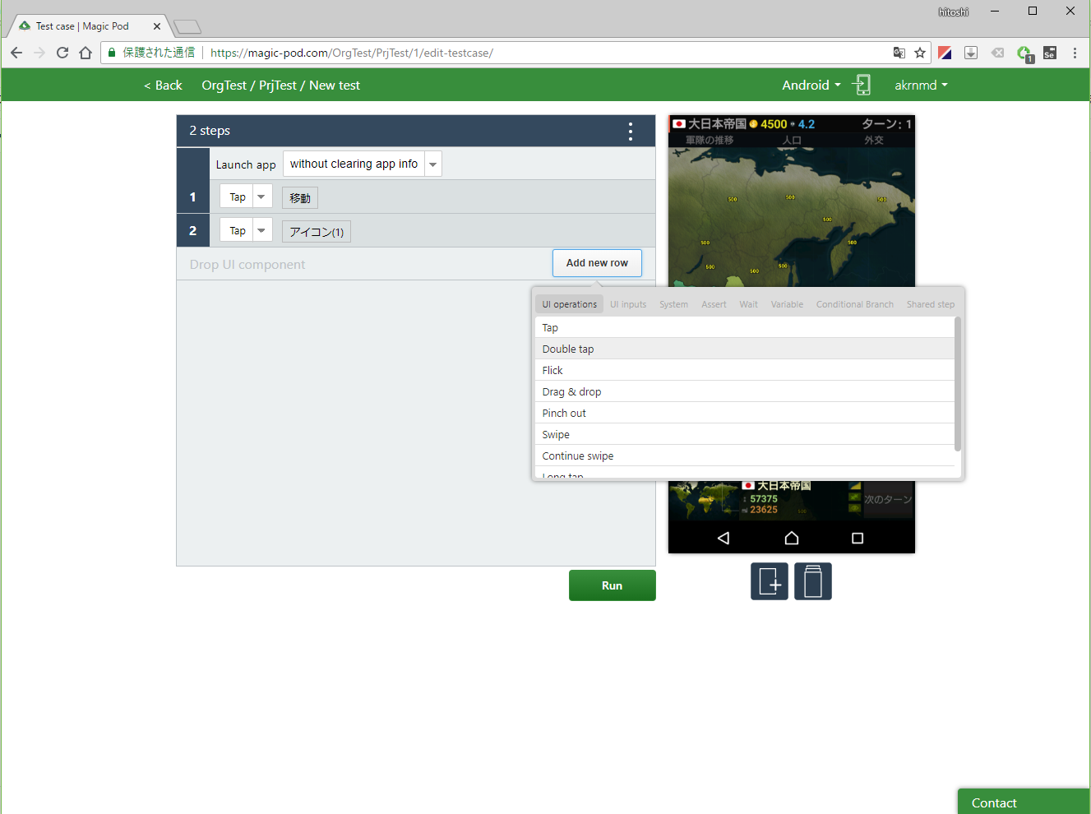Click the New test title in breadcrumb
This screenshot has width=1091, height=814.
[335, 85]
